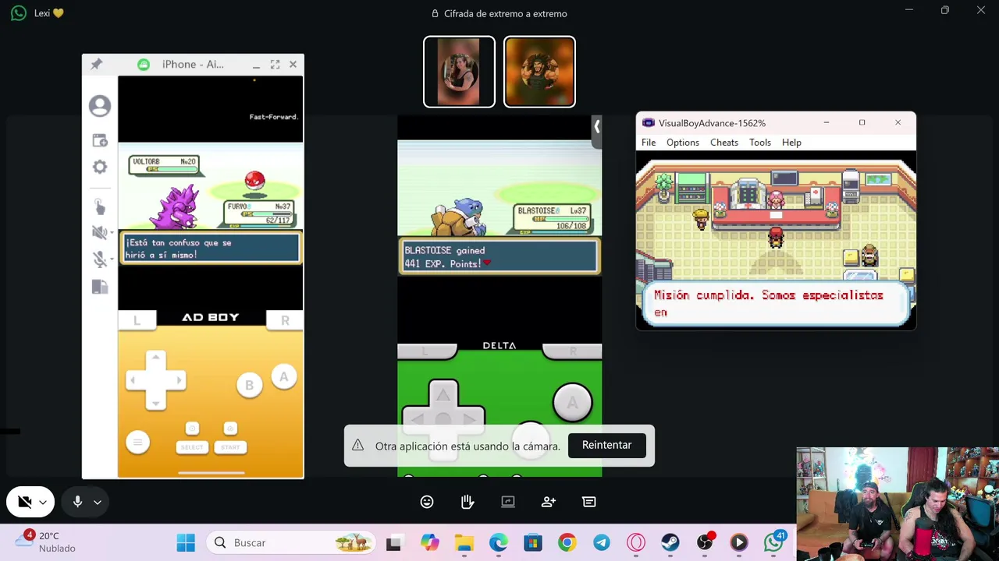The image size is (999, 561).
Task: Toggle speaker mute in iPhone window sidebar
Action: [98, 232]
